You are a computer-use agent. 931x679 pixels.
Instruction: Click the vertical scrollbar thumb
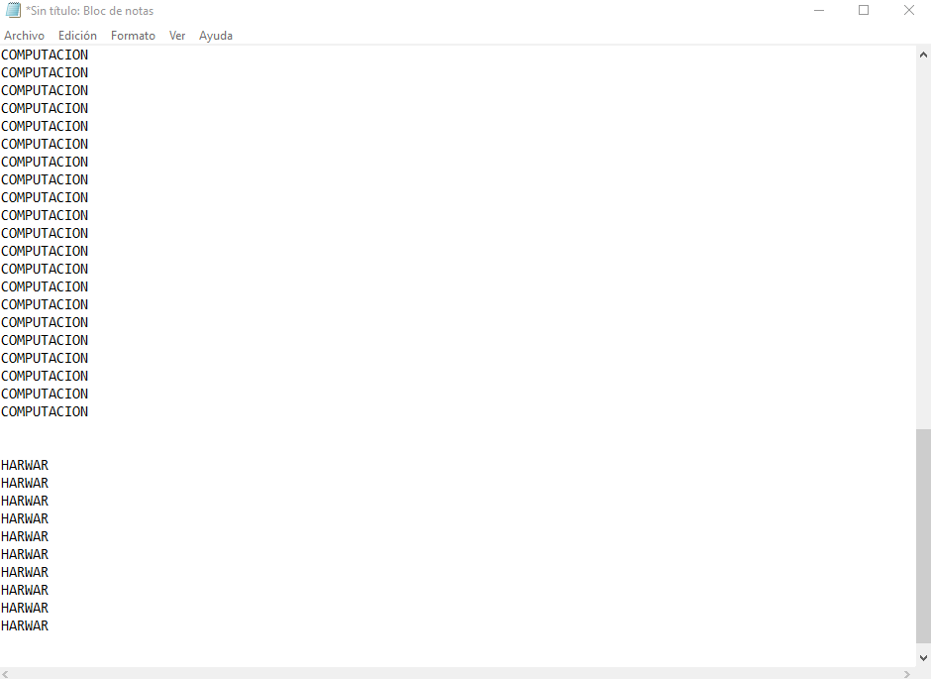pos(923,536)
